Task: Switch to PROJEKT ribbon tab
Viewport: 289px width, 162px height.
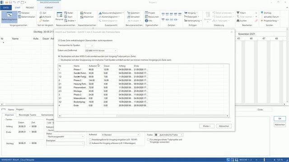Action: (30, 8)
